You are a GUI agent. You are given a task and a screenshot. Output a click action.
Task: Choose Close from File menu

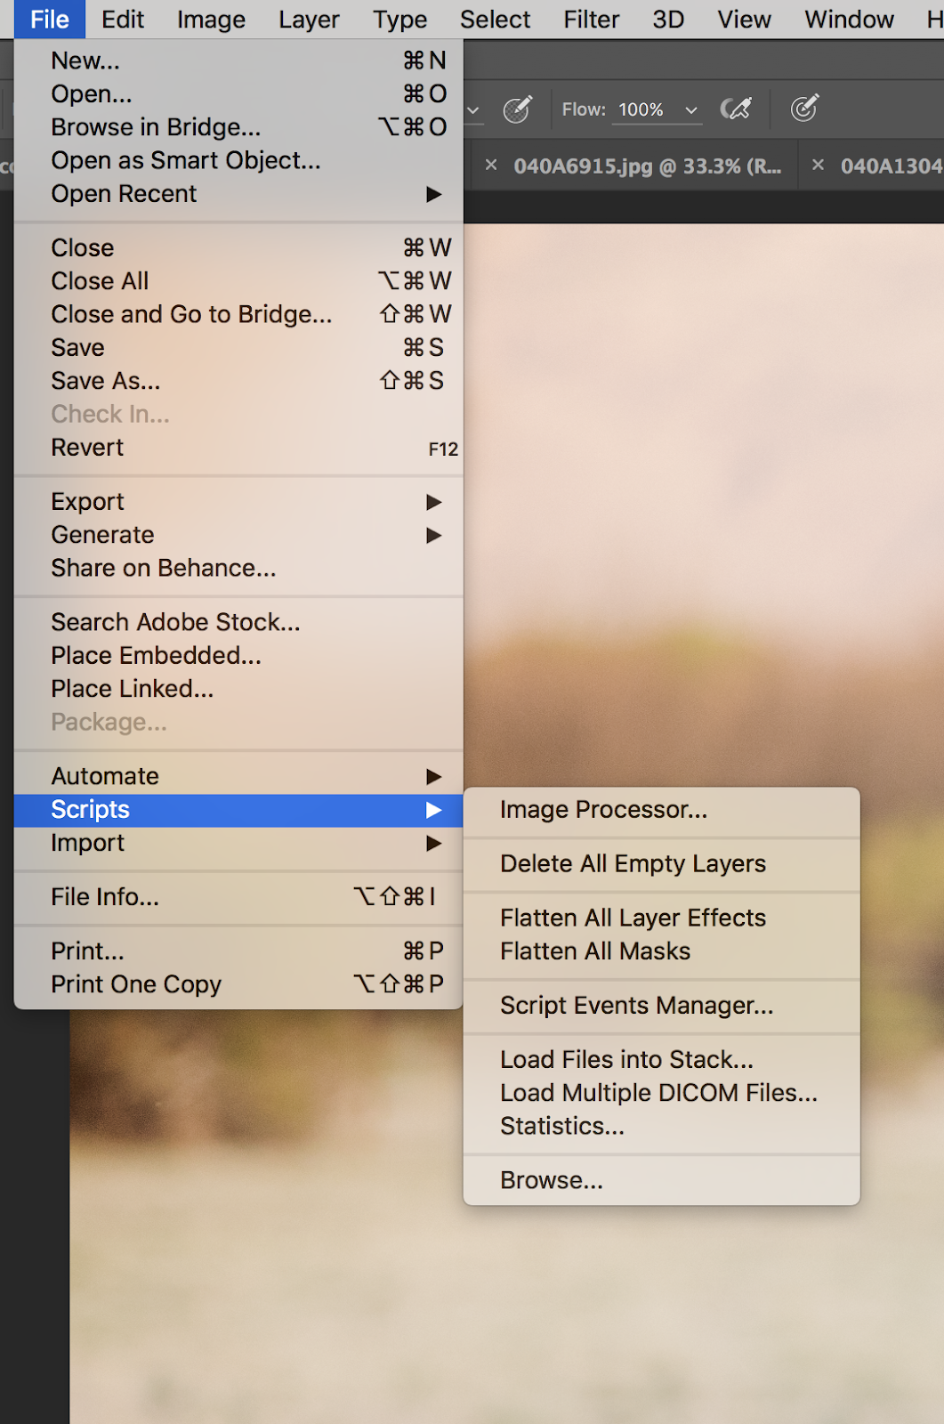coord(238,247)
